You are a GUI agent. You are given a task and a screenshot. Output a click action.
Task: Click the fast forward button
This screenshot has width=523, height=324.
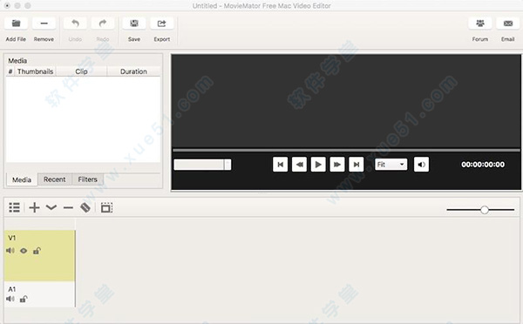[337, 165]
